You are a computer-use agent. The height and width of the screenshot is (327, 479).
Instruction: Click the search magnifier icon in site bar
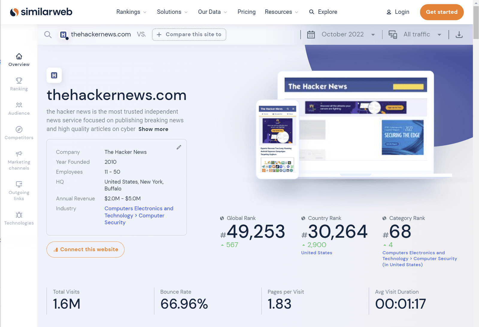[48, 34]
